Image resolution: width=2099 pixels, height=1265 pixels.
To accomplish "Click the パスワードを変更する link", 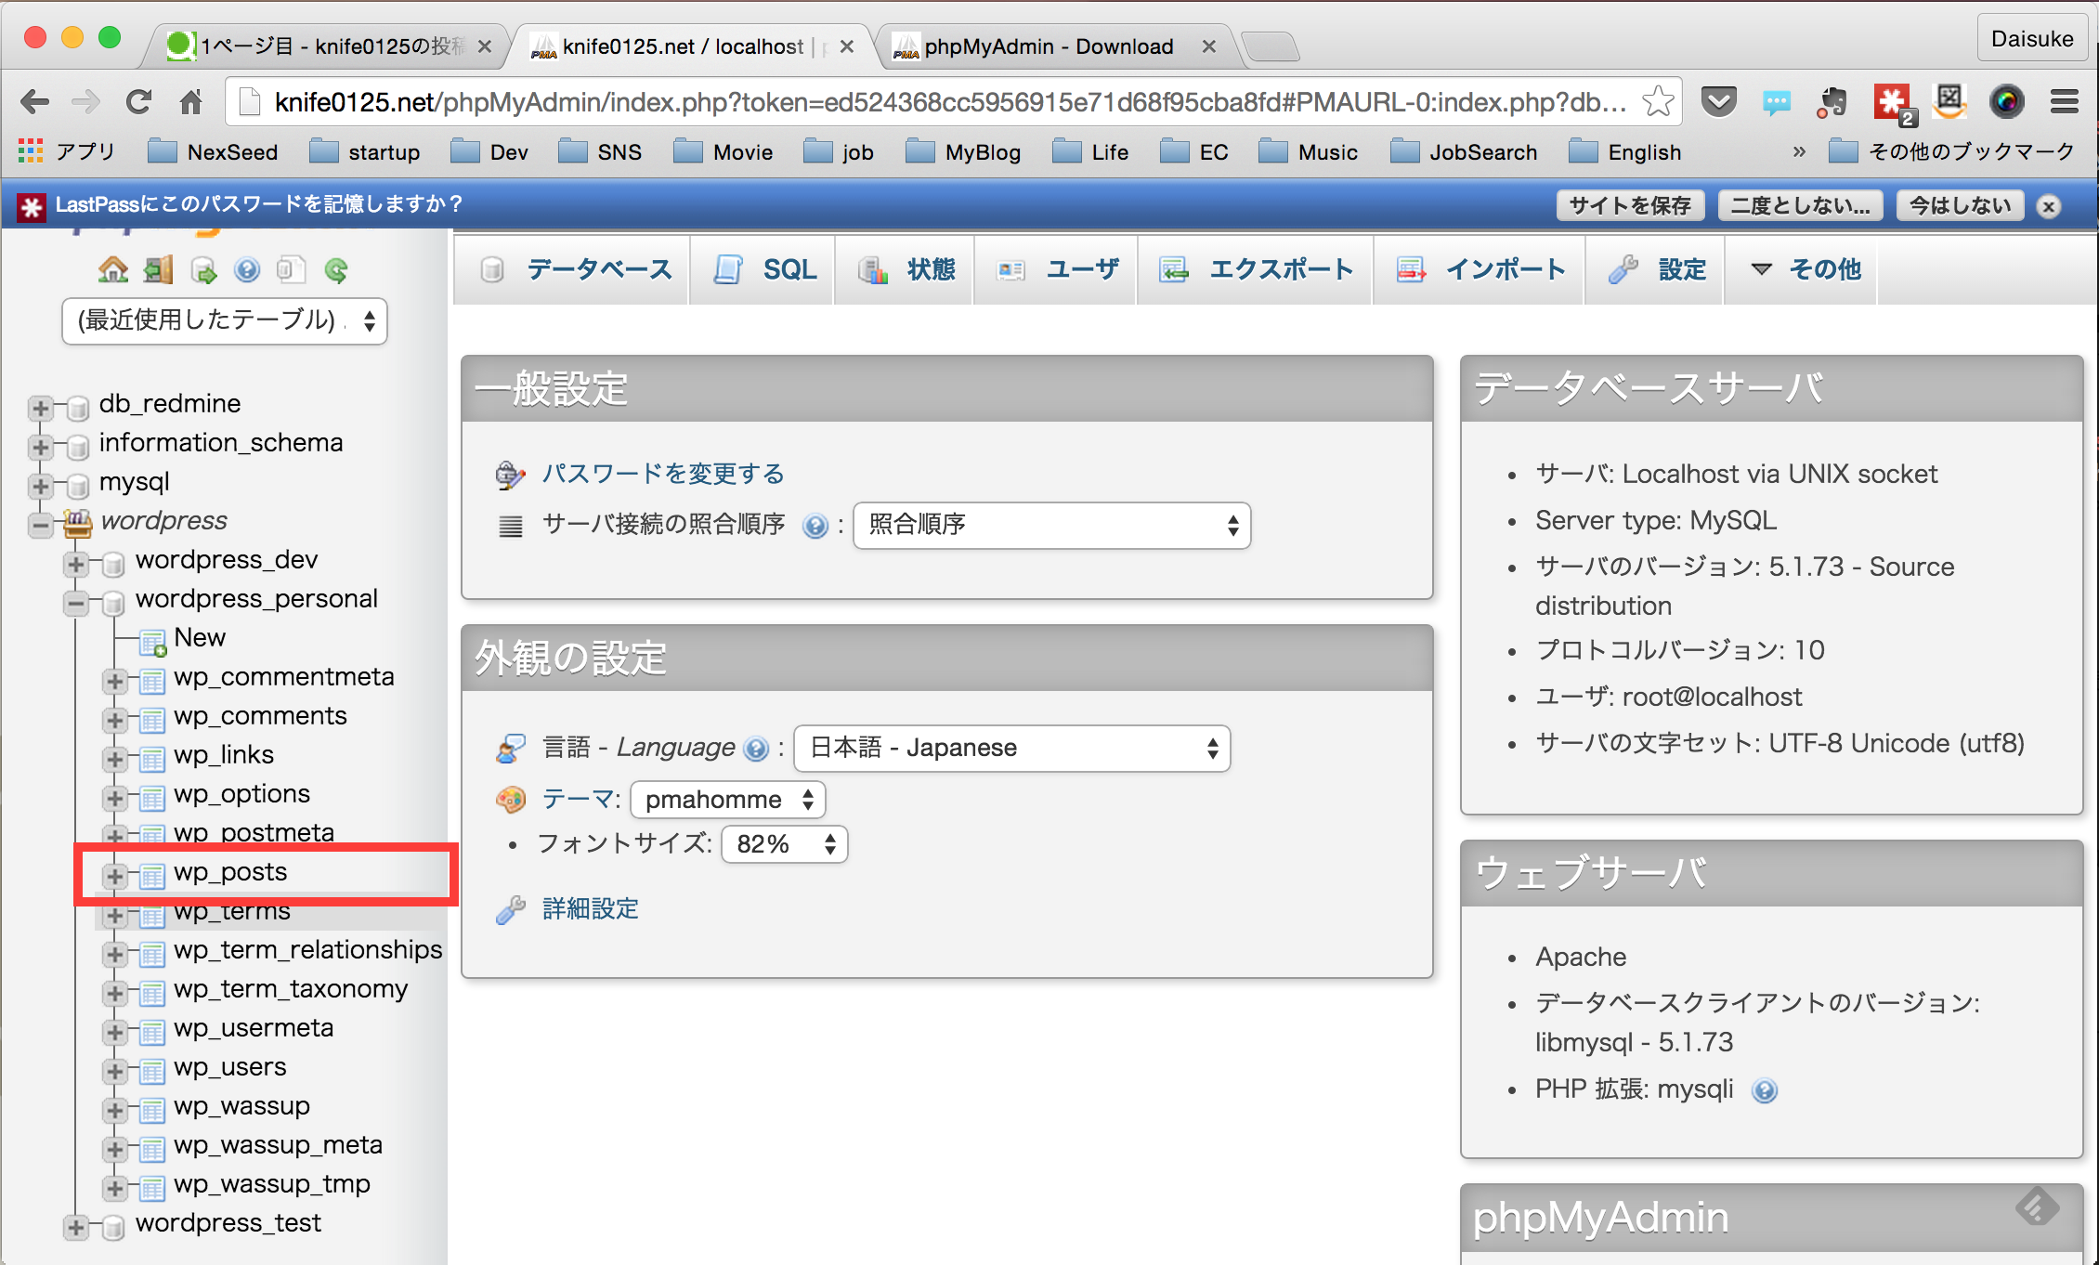I will pyautogui.click(x=662, y=474).
